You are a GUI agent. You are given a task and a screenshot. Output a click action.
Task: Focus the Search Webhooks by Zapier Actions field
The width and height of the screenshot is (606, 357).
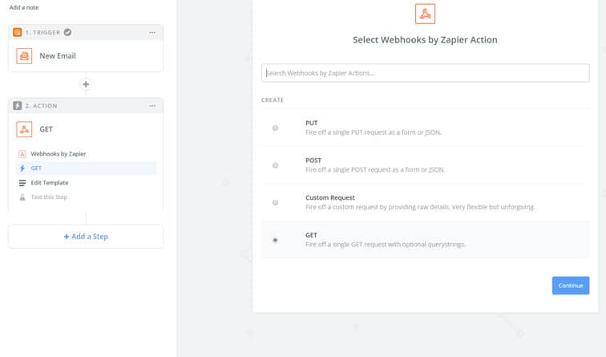[425, 73]
